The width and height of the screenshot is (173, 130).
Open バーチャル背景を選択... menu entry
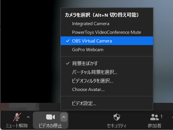coord(107,72)
